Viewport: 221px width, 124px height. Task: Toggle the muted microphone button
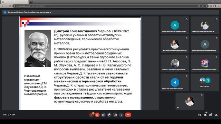tap(91, 115)
